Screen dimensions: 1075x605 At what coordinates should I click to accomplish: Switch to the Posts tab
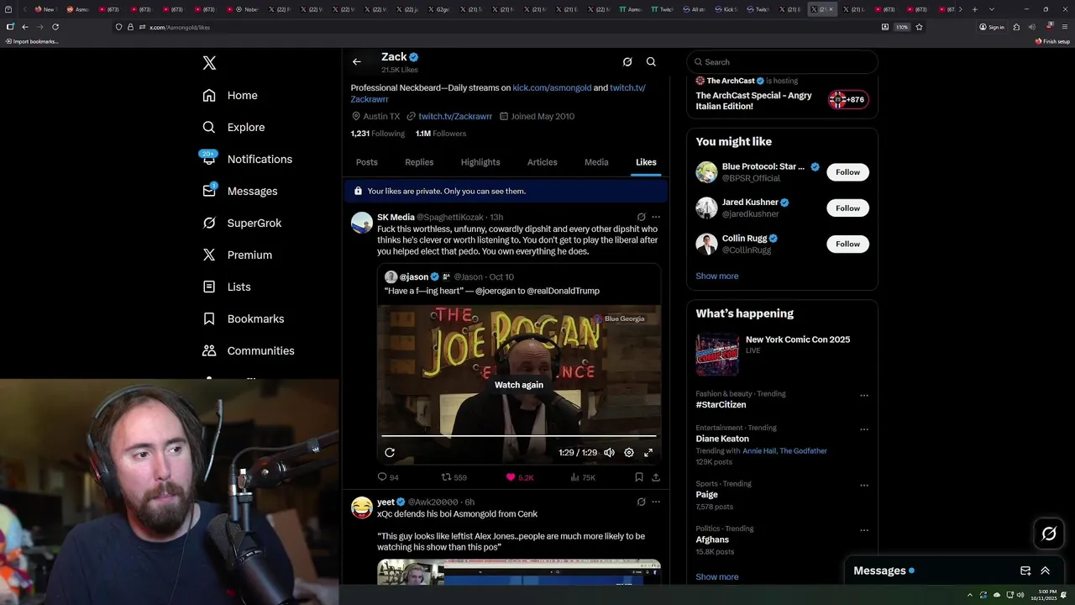point(367,162)
